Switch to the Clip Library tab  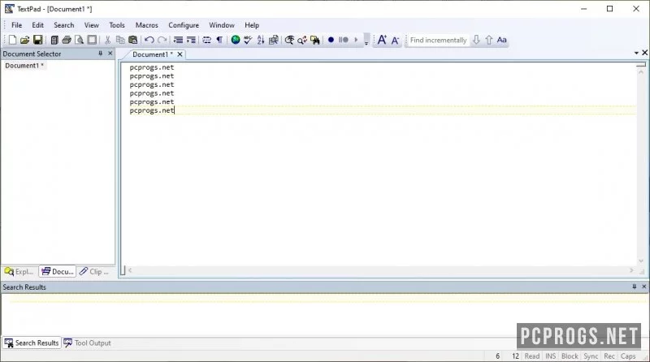pos(94,272)
